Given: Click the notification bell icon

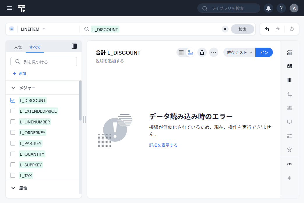Looking at the screenshot, I should point(268,8).
